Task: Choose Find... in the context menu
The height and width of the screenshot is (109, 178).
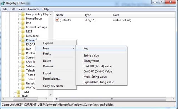Action: [x=55, y=54]
